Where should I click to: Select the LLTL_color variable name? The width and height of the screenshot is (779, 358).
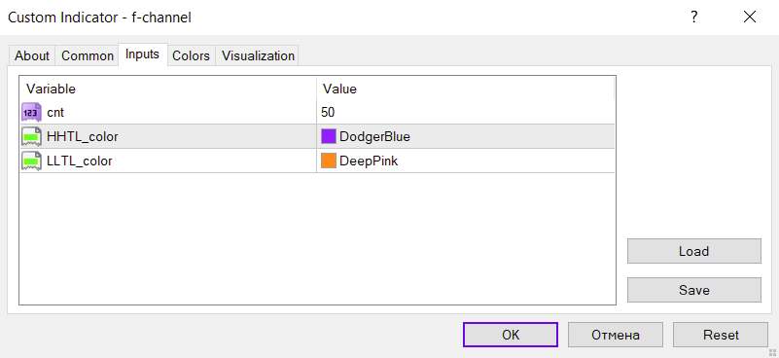tap(80, 161)
